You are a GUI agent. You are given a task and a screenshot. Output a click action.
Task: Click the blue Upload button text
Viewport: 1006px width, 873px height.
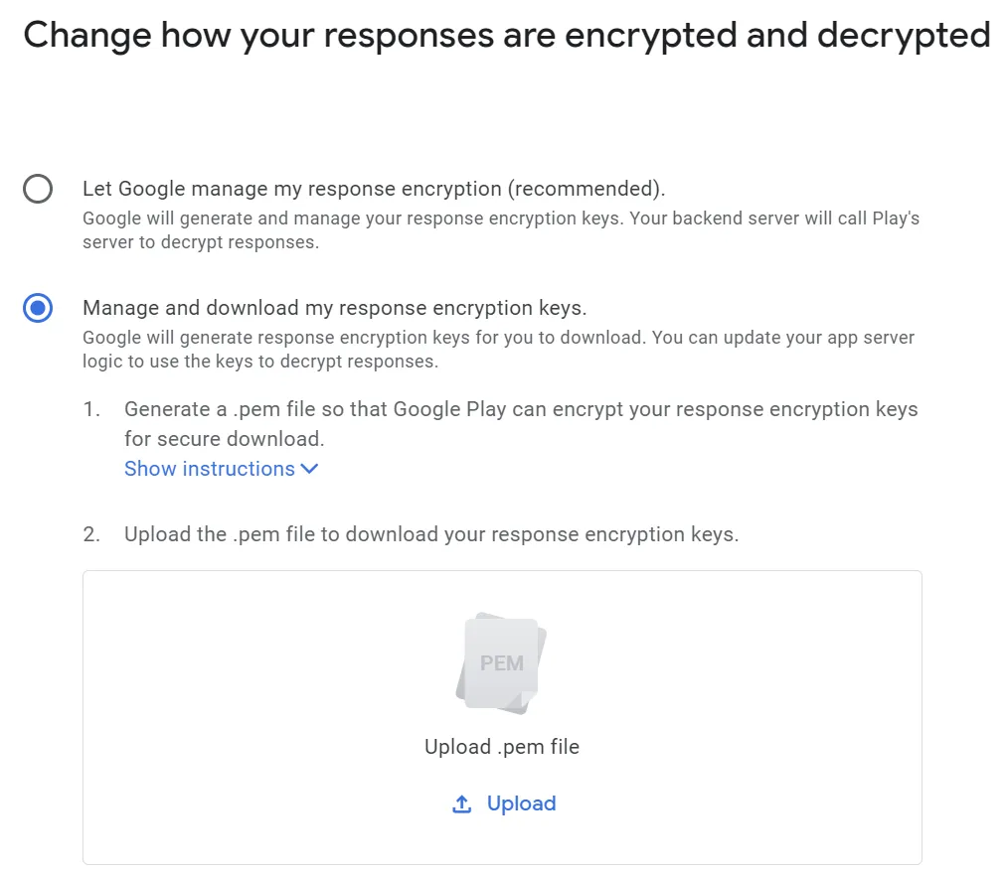[x=521, y=804]
